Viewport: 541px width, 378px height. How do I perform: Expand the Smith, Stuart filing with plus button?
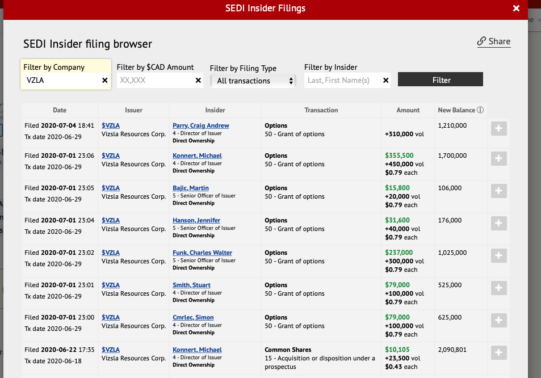tap(498, 288)
